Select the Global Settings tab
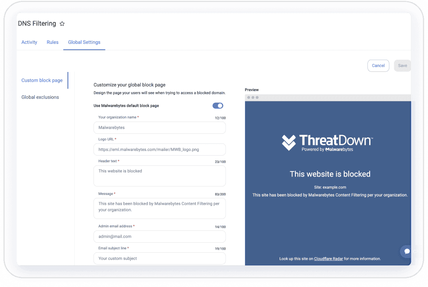This screenshot has height=287, width=428. 84,42
